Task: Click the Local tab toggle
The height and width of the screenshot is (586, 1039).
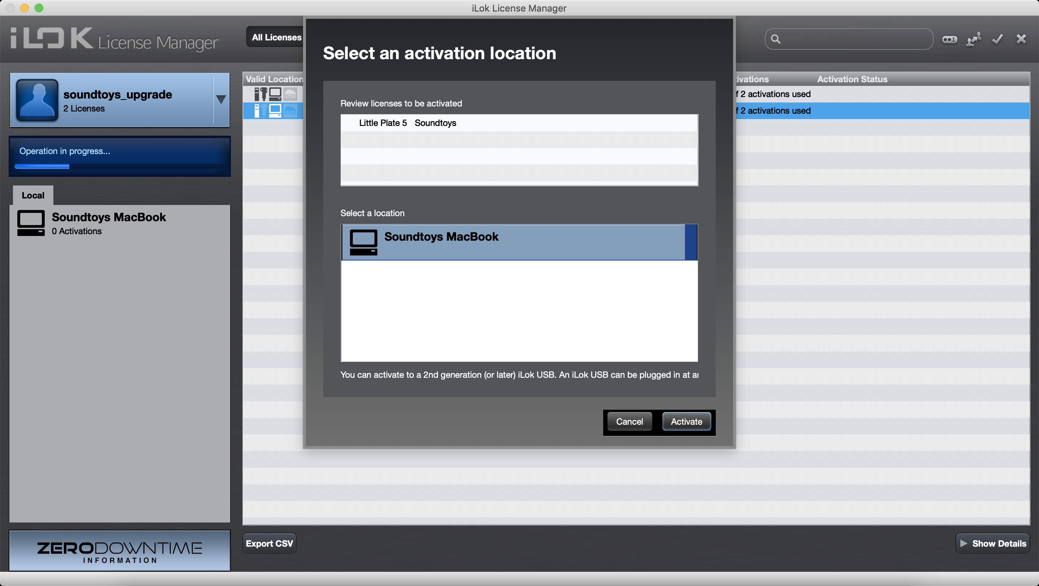Action: click(x=34, y=195)
